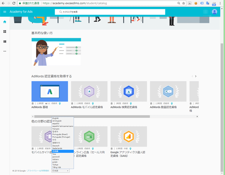225x175 pixels.
Task: Click the horizontal scrollbar left arrow
Action: (33, 117)
